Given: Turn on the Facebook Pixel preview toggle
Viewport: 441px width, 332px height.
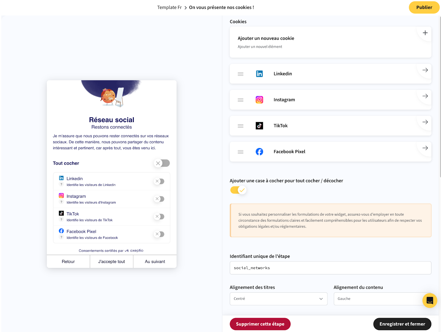Looking at the screenshot, I should point(159,234).
